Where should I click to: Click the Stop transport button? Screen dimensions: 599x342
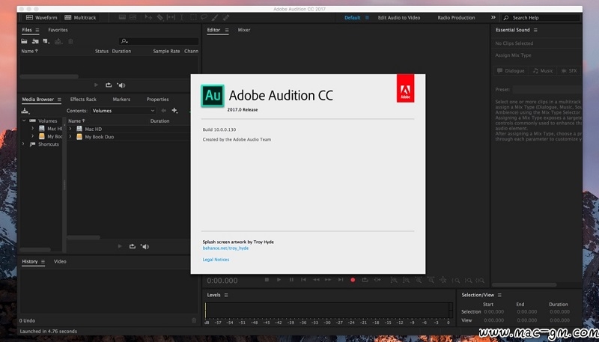267,280
